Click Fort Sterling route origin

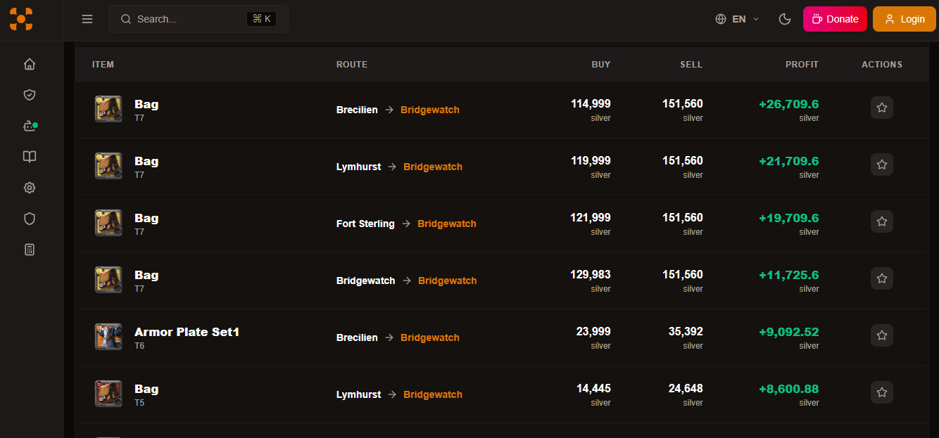coord(365,224)
